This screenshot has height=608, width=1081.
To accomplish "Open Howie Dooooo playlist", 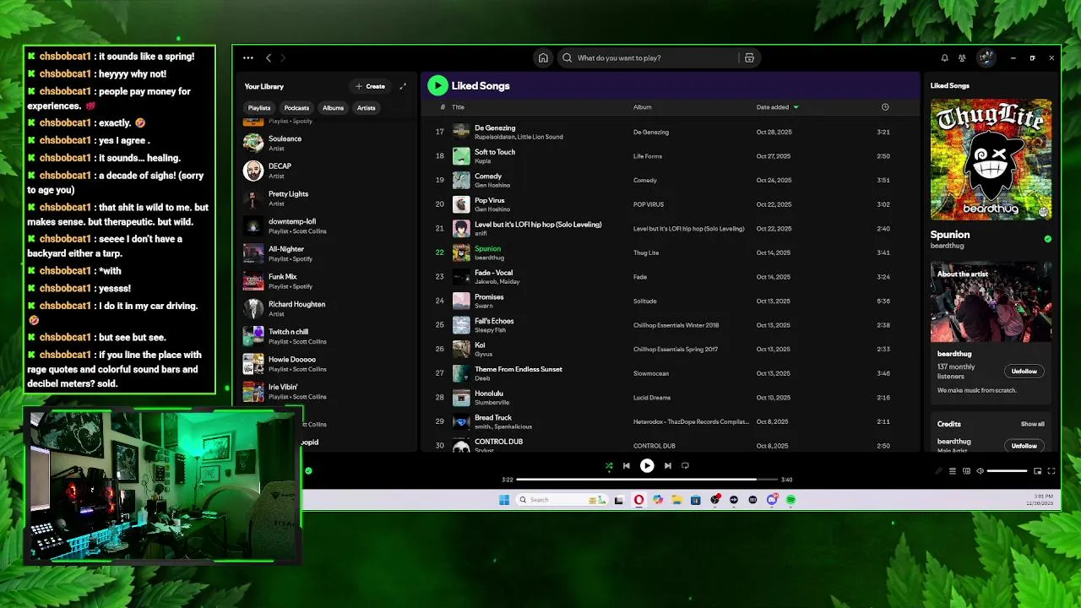I will pos(328,364).
